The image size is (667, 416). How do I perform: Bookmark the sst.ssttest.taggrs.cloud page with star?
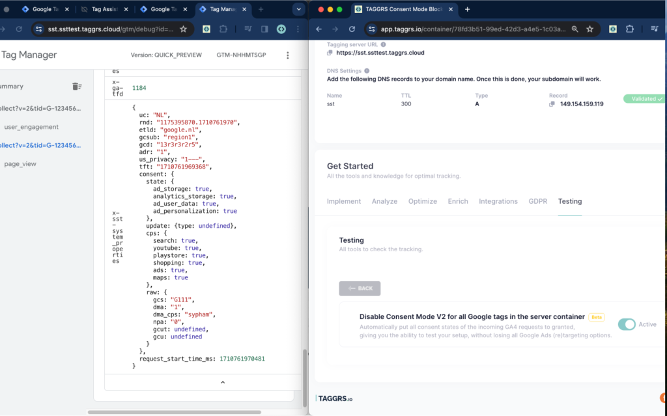tap(183, 29)
